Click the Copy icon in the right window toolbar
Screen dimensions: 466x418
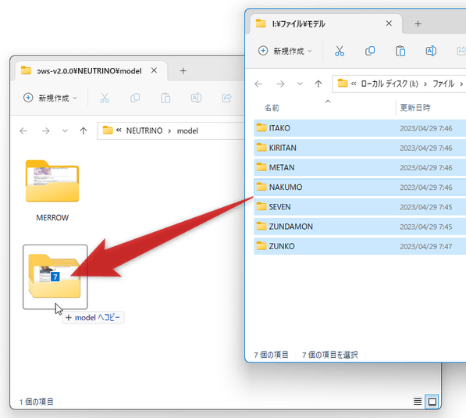tap(370, 51)
